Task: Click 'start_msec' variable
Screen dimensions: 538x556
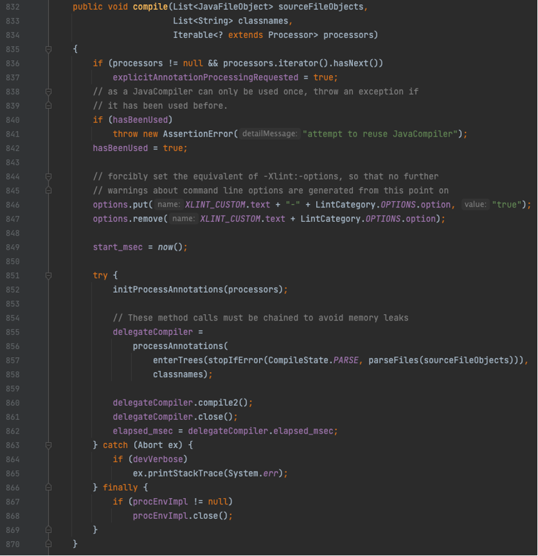Action: tap(118, 247)
